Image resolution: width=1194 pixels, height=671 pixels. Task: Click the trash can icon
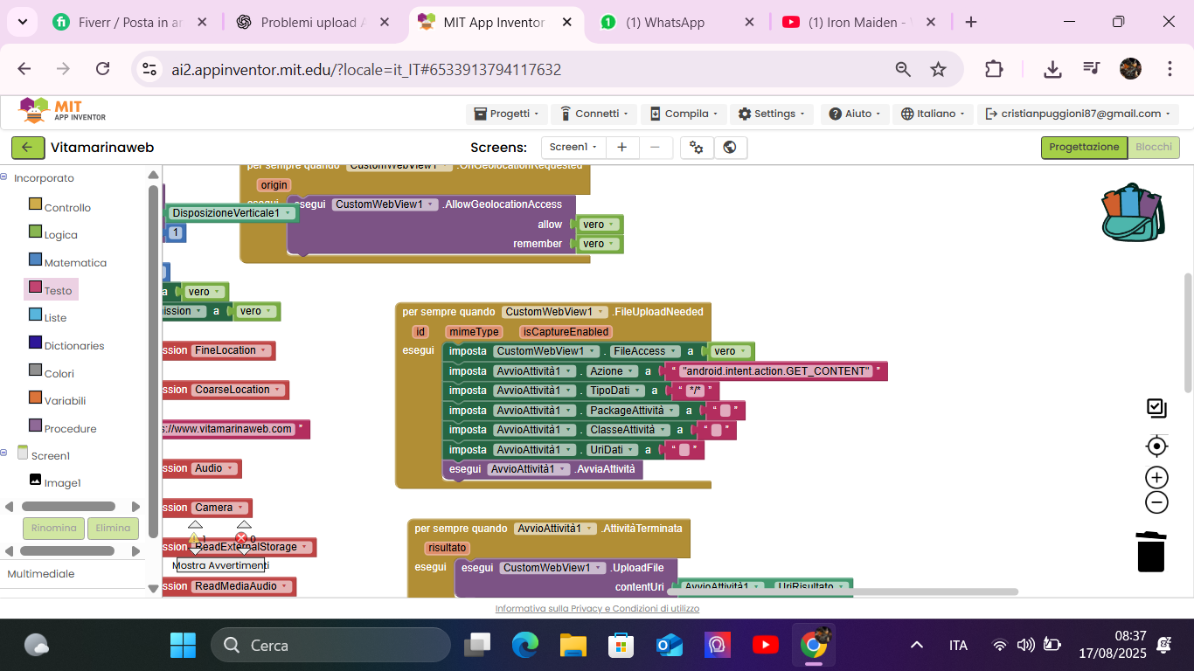click(1150, 551)
